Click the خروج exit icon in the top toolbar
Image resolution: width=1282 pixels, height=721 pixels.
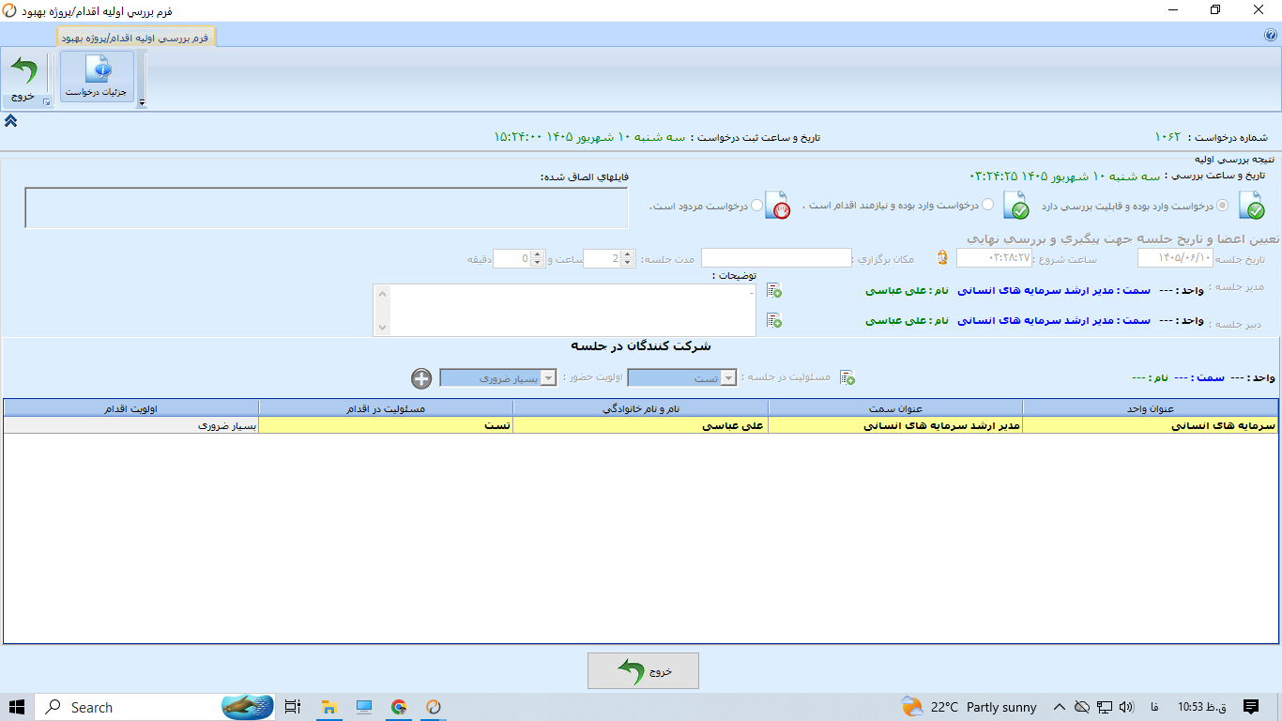[x=24, y=77]
